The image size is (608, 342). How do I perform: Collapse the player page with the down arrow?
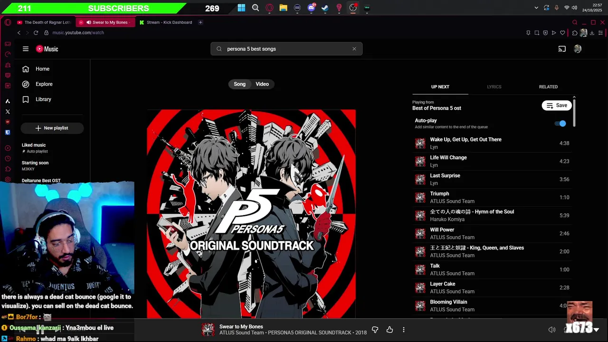[x=596, y=330]
